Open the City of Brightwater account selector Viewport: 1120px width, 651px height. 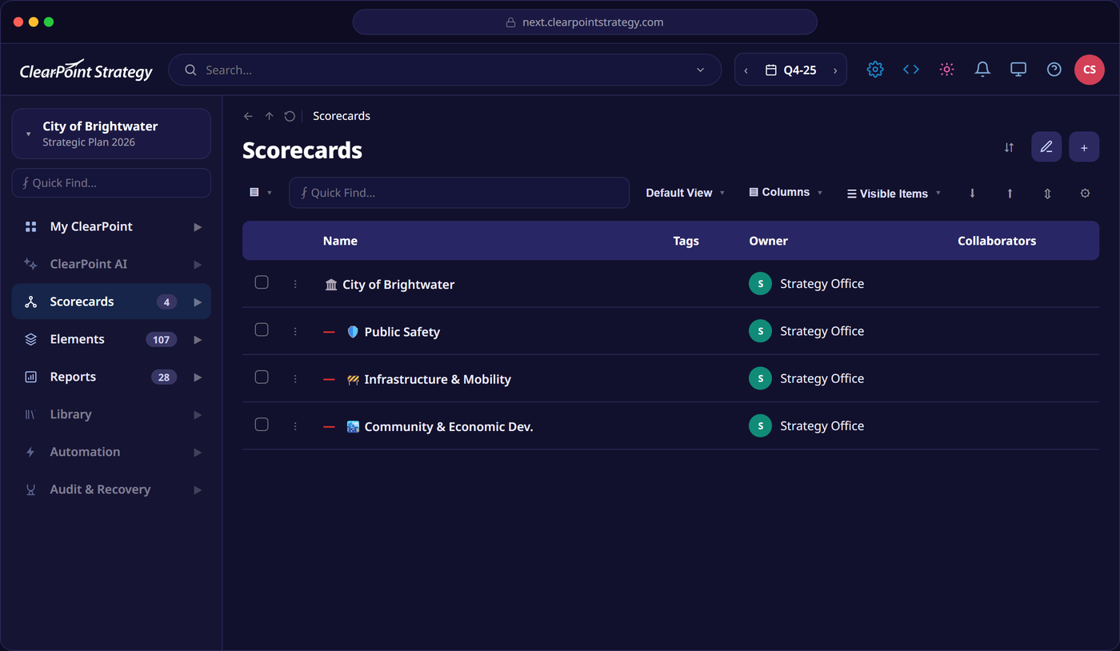coord(111,134)
